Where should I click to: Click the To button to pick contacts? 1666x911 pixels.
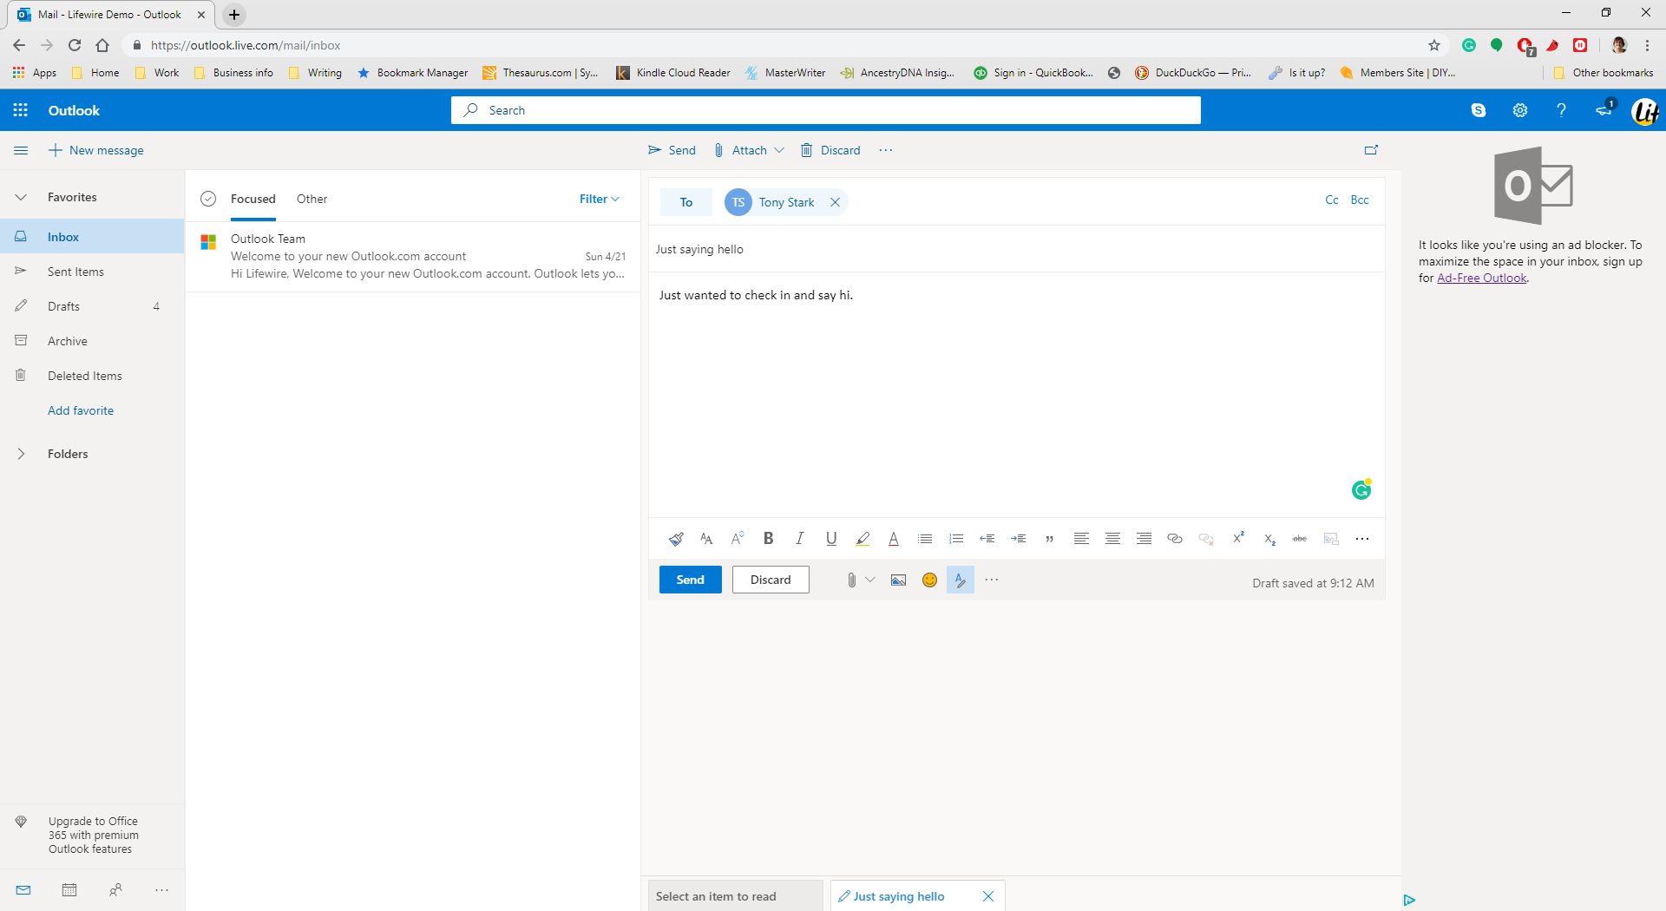(685, 202)
